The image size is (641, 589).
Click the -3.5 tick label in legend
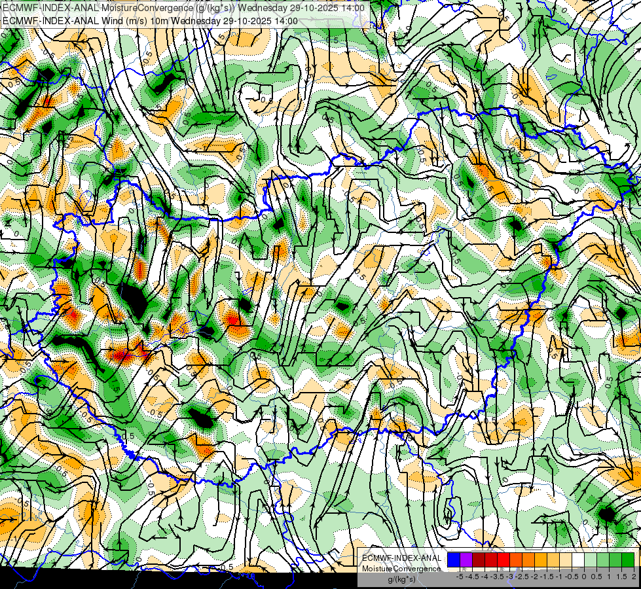tap(498, 577)
